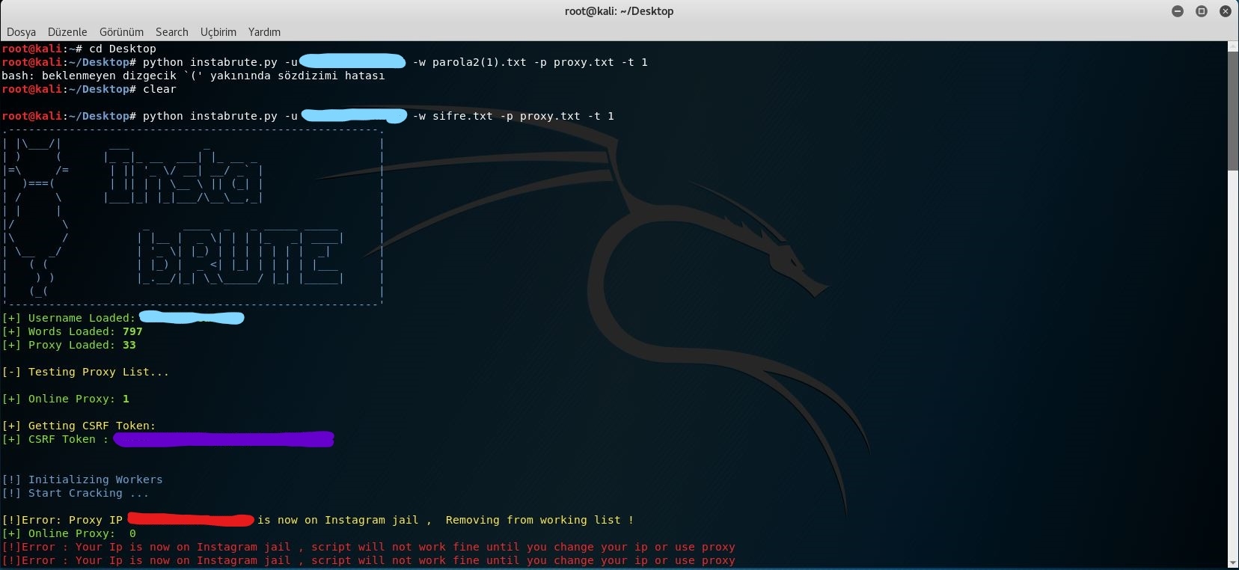Viewport: 1239px width, 570px height.
Task: Click the 'Initializing Workers' line
Action: tap(82, 479)
